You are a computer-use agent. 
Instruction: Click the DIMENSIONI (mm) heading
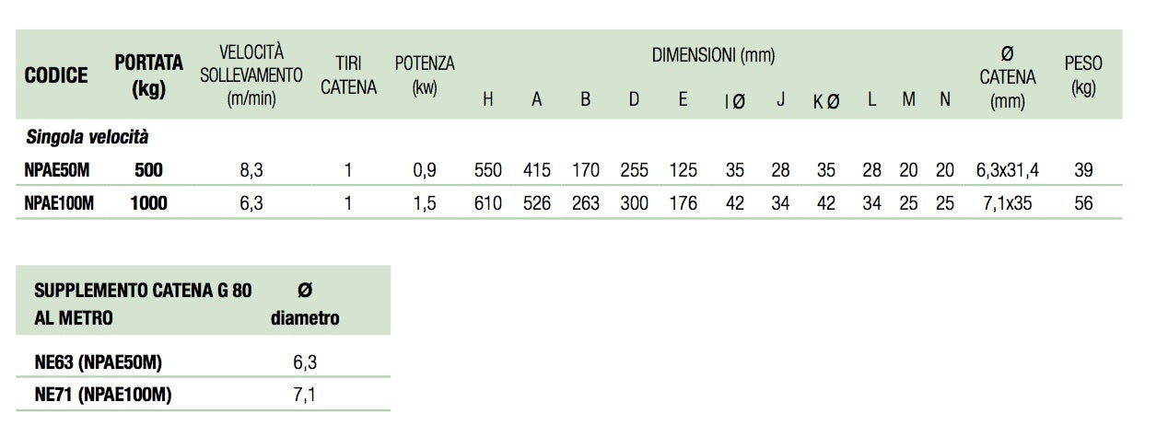[713, 55]
